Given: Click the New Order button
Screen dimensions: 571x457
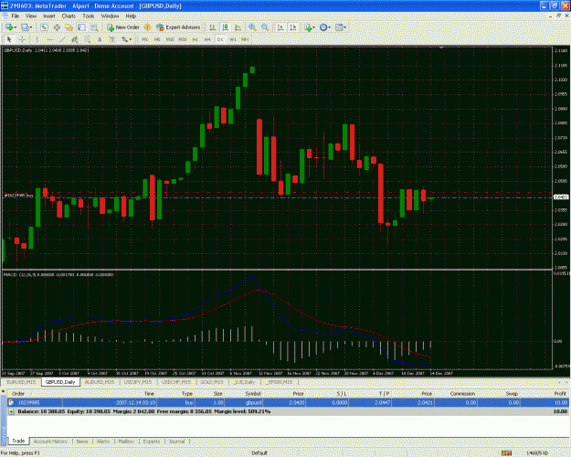Looking at the screenshot, I should pyautogui.click(x=123, y=27).
